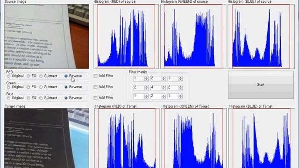
Task: Click the Start button
Action: point(261,85)
